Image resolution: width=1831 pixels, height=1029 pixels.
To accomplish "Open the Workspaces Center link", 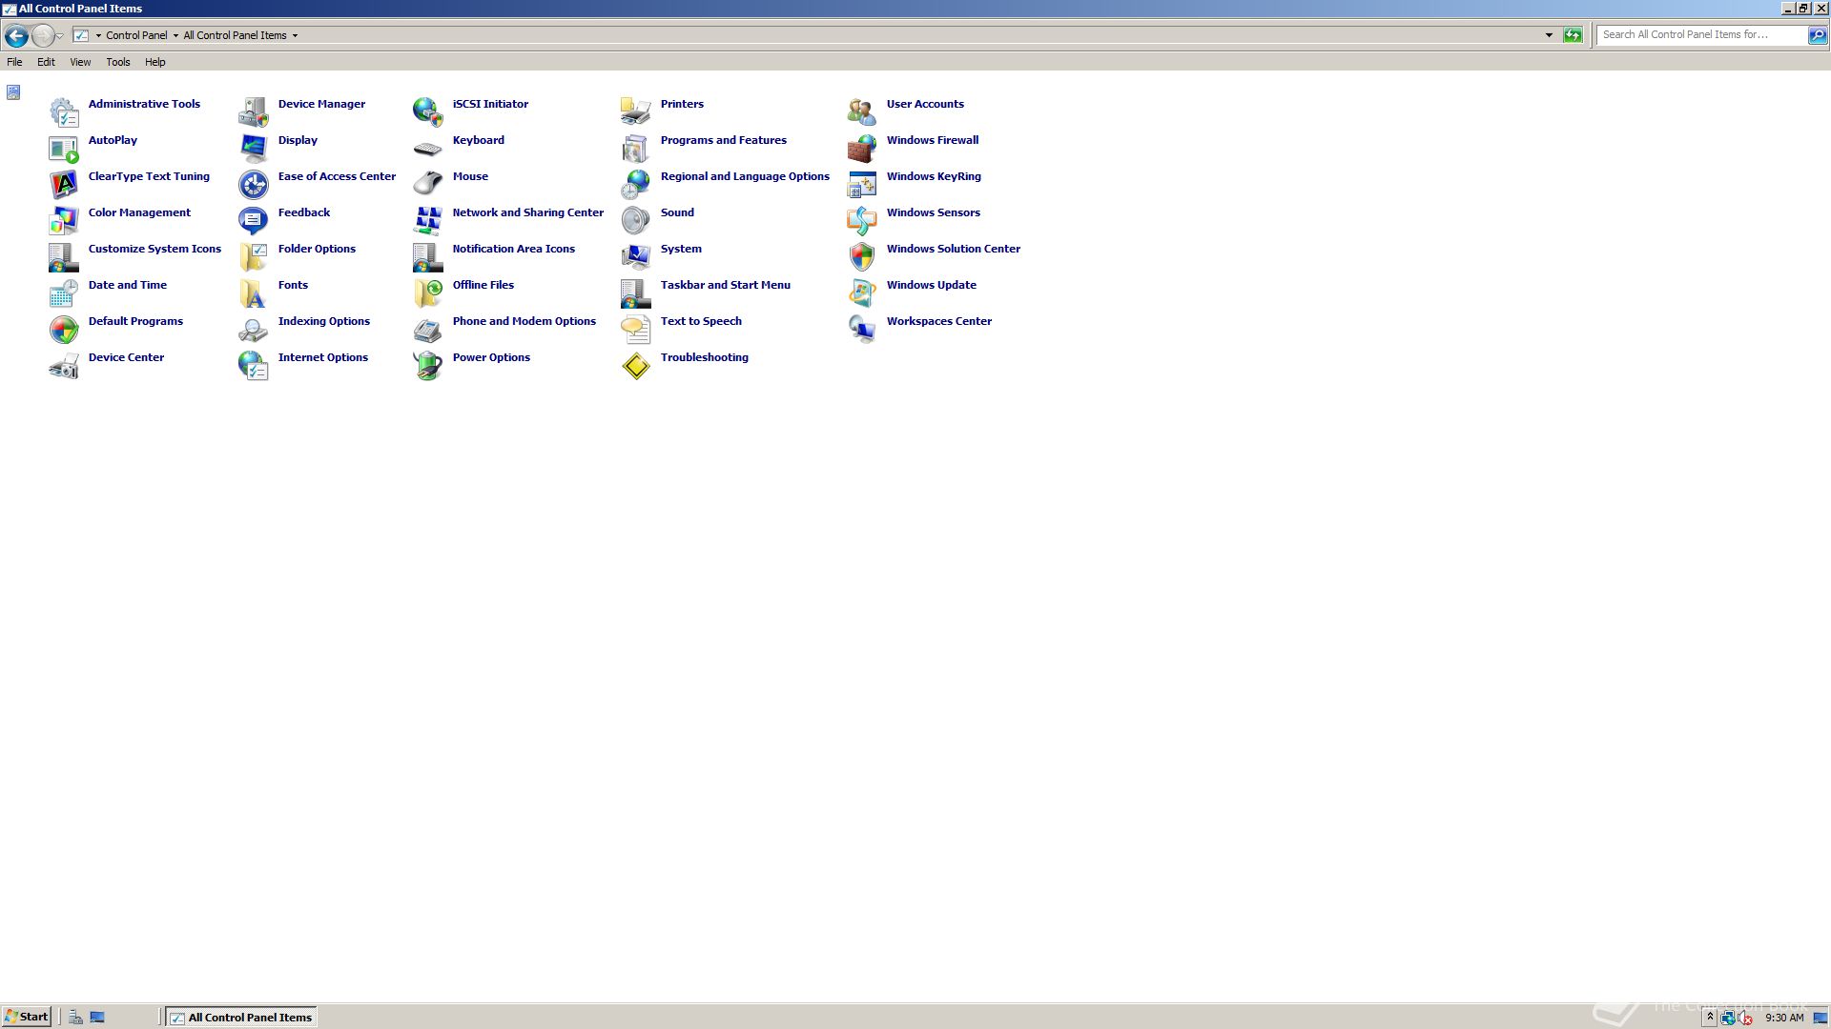I will [939, 321].
